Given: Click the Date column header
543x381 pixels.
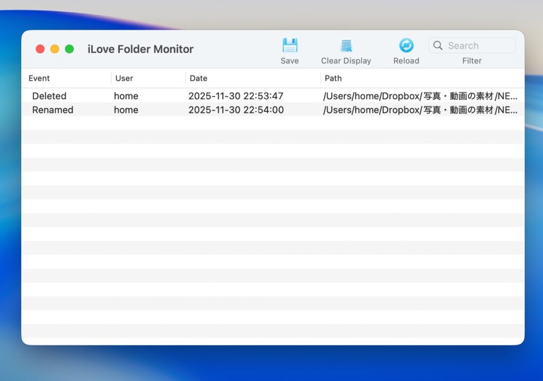Looking at the screenshot, I should click(198, 78).
